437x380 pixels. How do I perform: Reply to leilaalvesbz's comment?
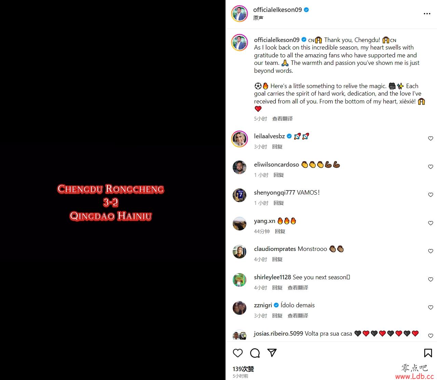pyautogui.click(x=277, y=146)
